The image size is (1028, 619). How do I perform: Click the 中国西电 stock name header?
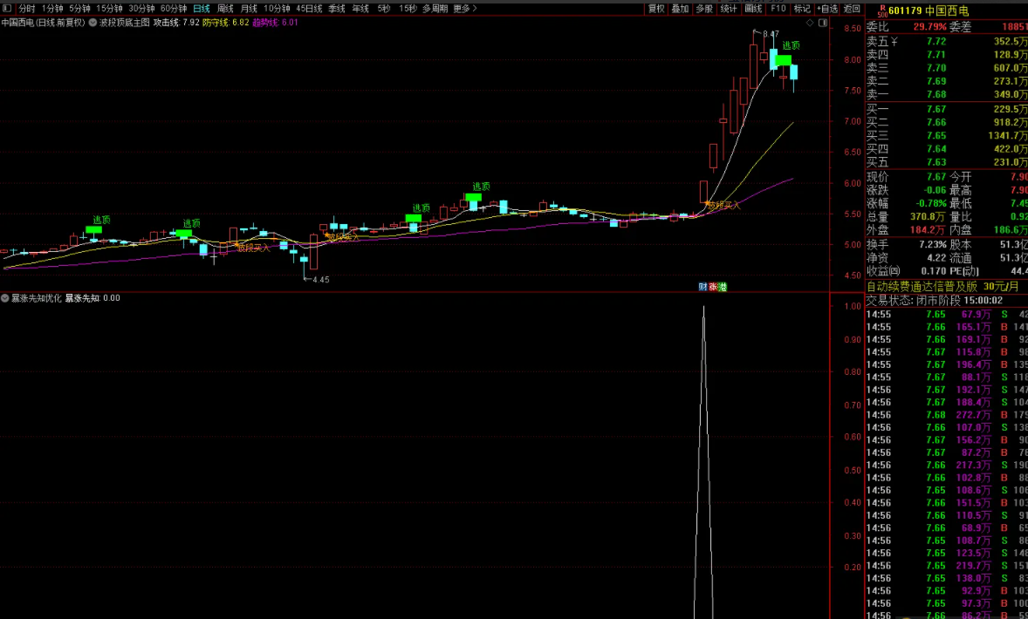pyautogui.click(x=948, y=11)
